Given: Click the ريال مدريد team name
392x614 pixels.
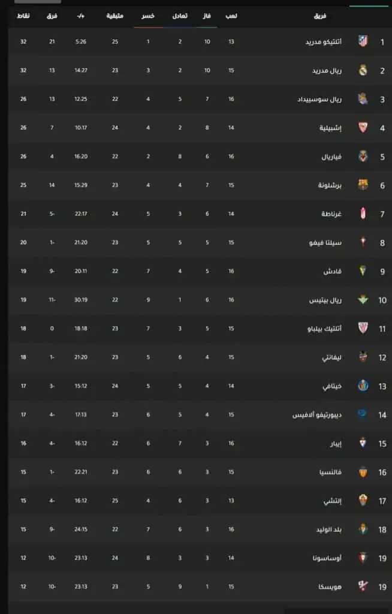Looking at the screenshot, I should coord(327,71).
